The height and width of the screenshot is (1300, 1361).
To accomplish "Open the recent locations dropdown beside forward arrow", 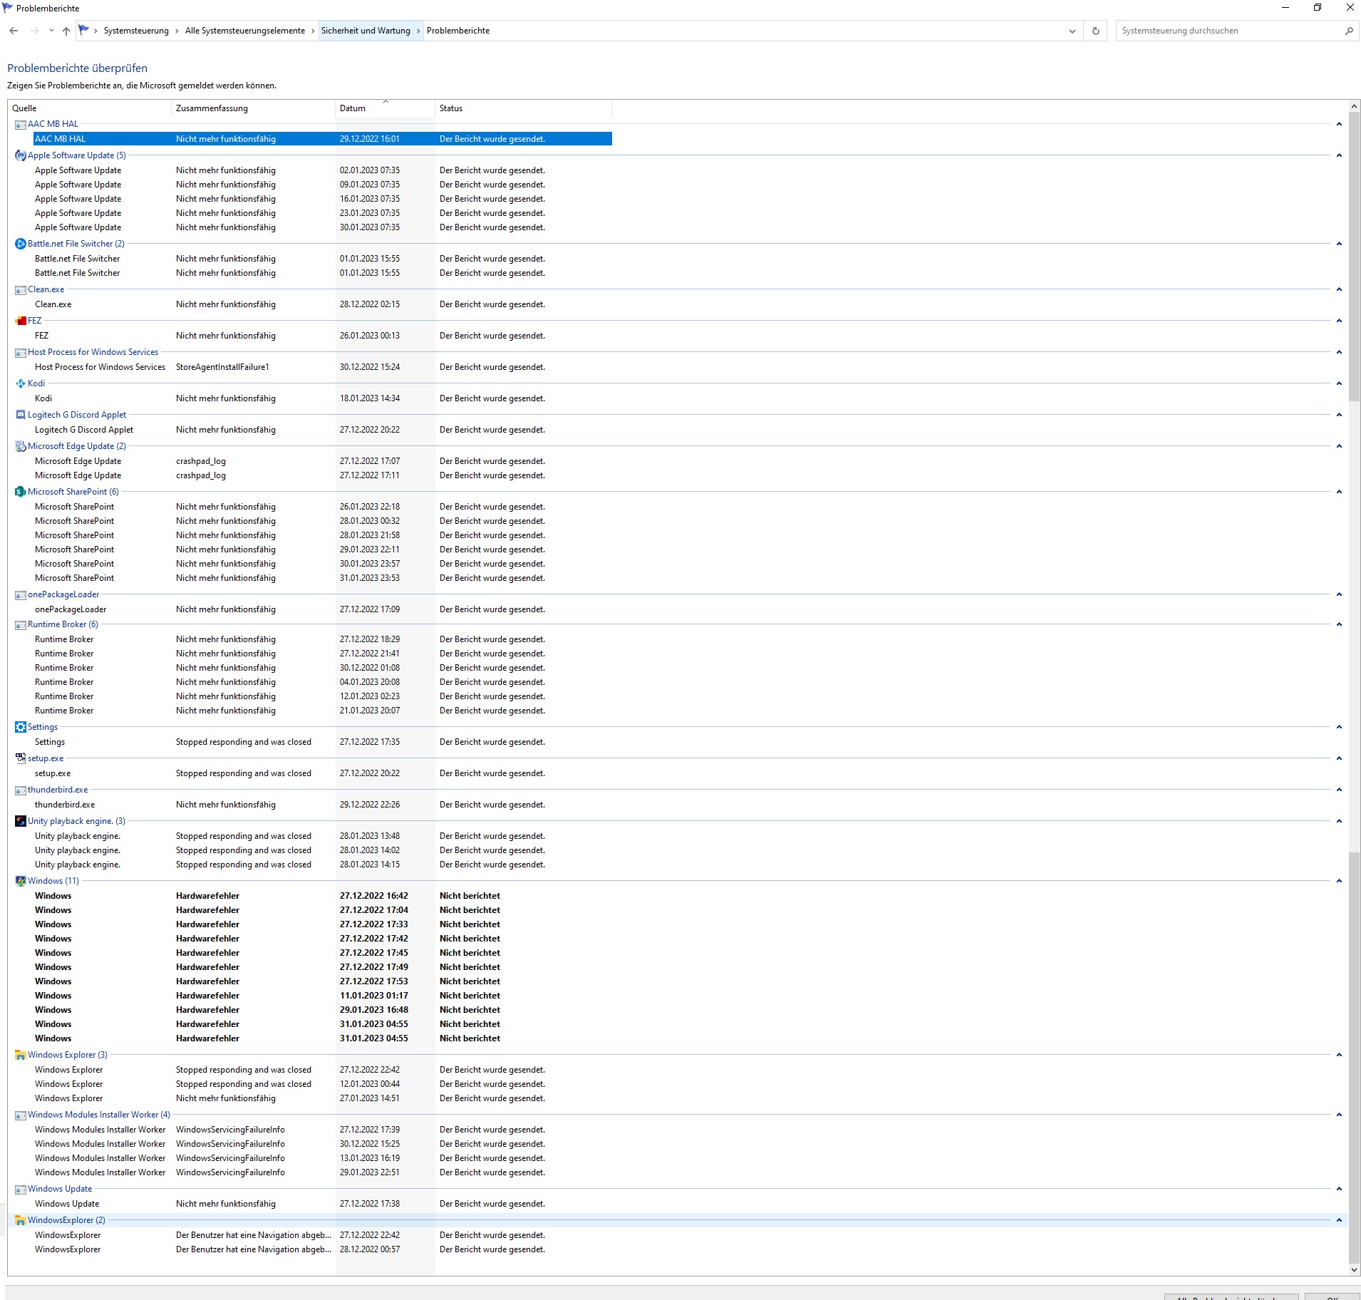I will [x=51, y=31].
